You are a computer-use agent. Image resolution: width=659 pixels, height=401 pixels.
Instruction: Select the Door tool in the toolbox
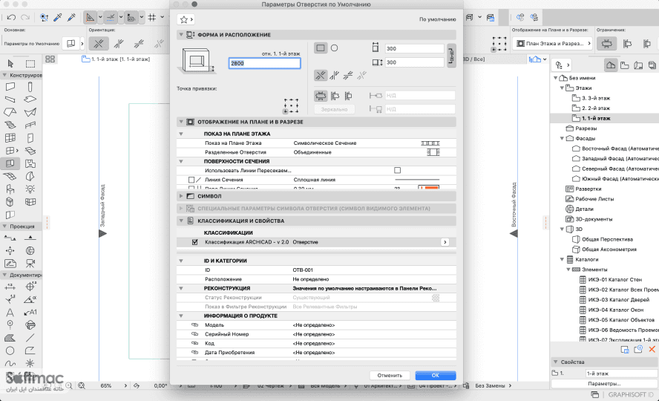(30, 138)
